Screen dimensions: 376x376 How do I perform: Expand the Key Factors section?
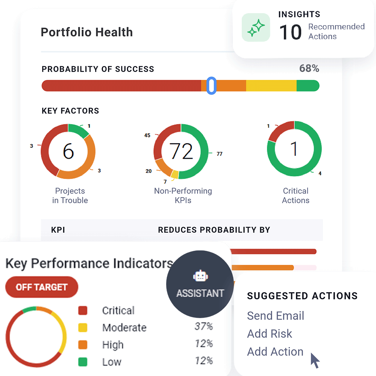pyautogui.click(x=70, y=111)
